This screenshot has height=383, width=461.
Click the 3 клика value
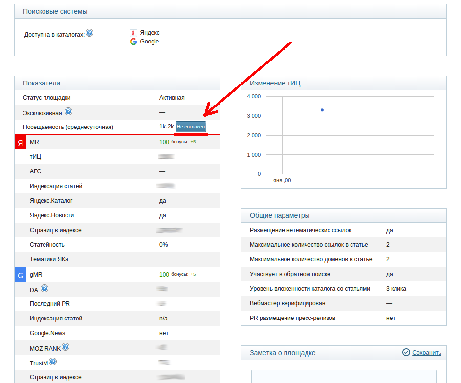[396, 289]
